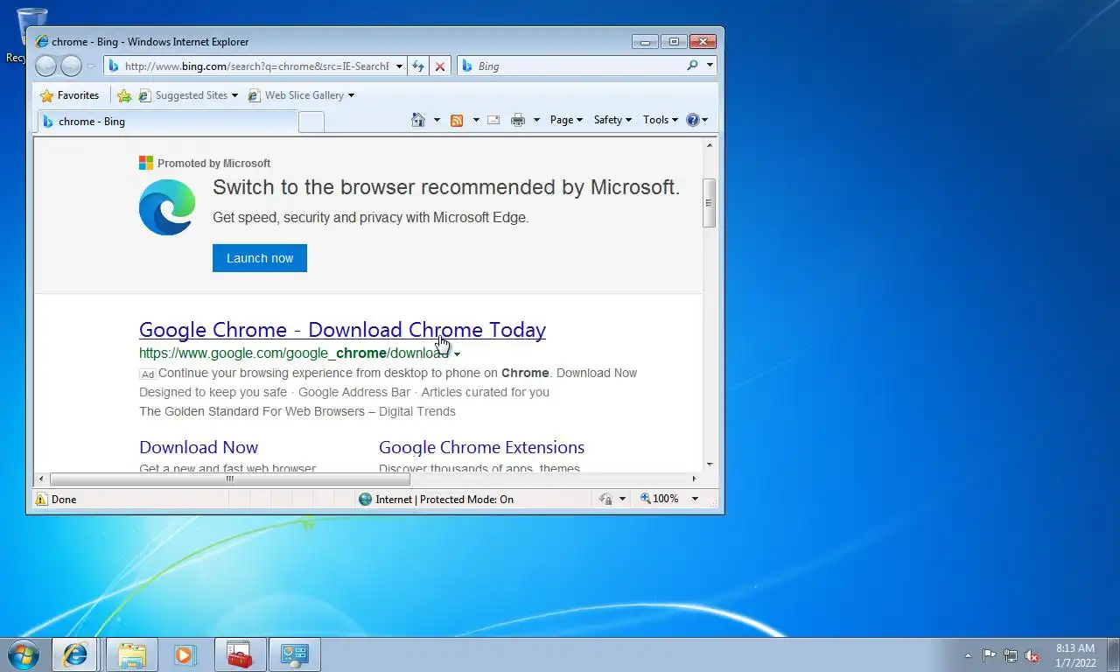This screenshot has width=1120, height=672.
Task: Click the Launch now button
Action: (260, 258)
